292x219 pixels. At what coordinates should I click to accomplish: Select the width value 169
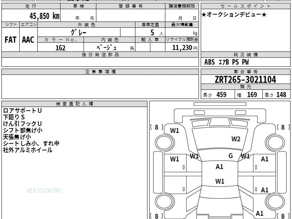252,95
